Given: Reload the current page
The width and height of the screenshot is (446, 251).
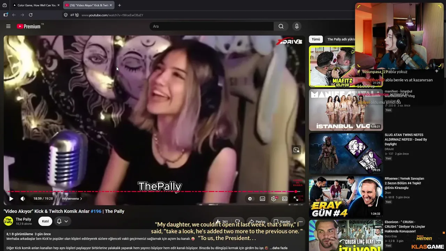Looking at the screenshot, I should [31, 15].
